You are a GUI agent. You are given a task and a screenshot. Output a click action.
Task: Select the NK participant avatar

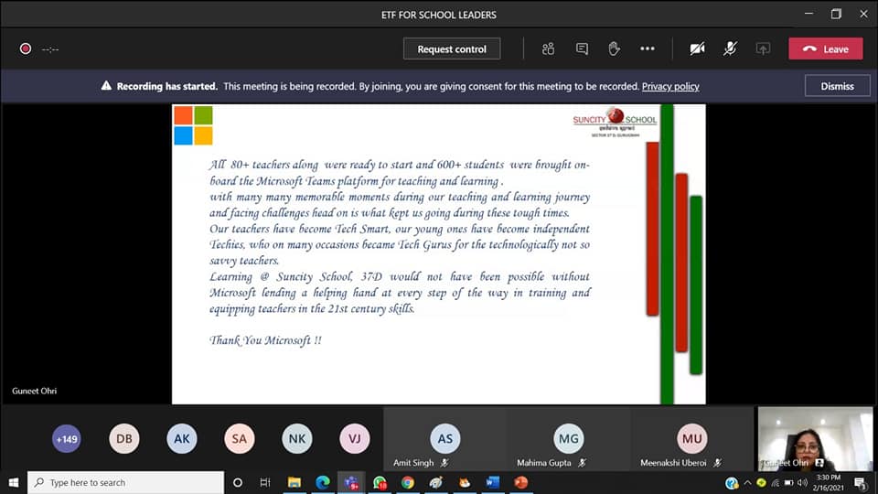(x=296, y=438)
